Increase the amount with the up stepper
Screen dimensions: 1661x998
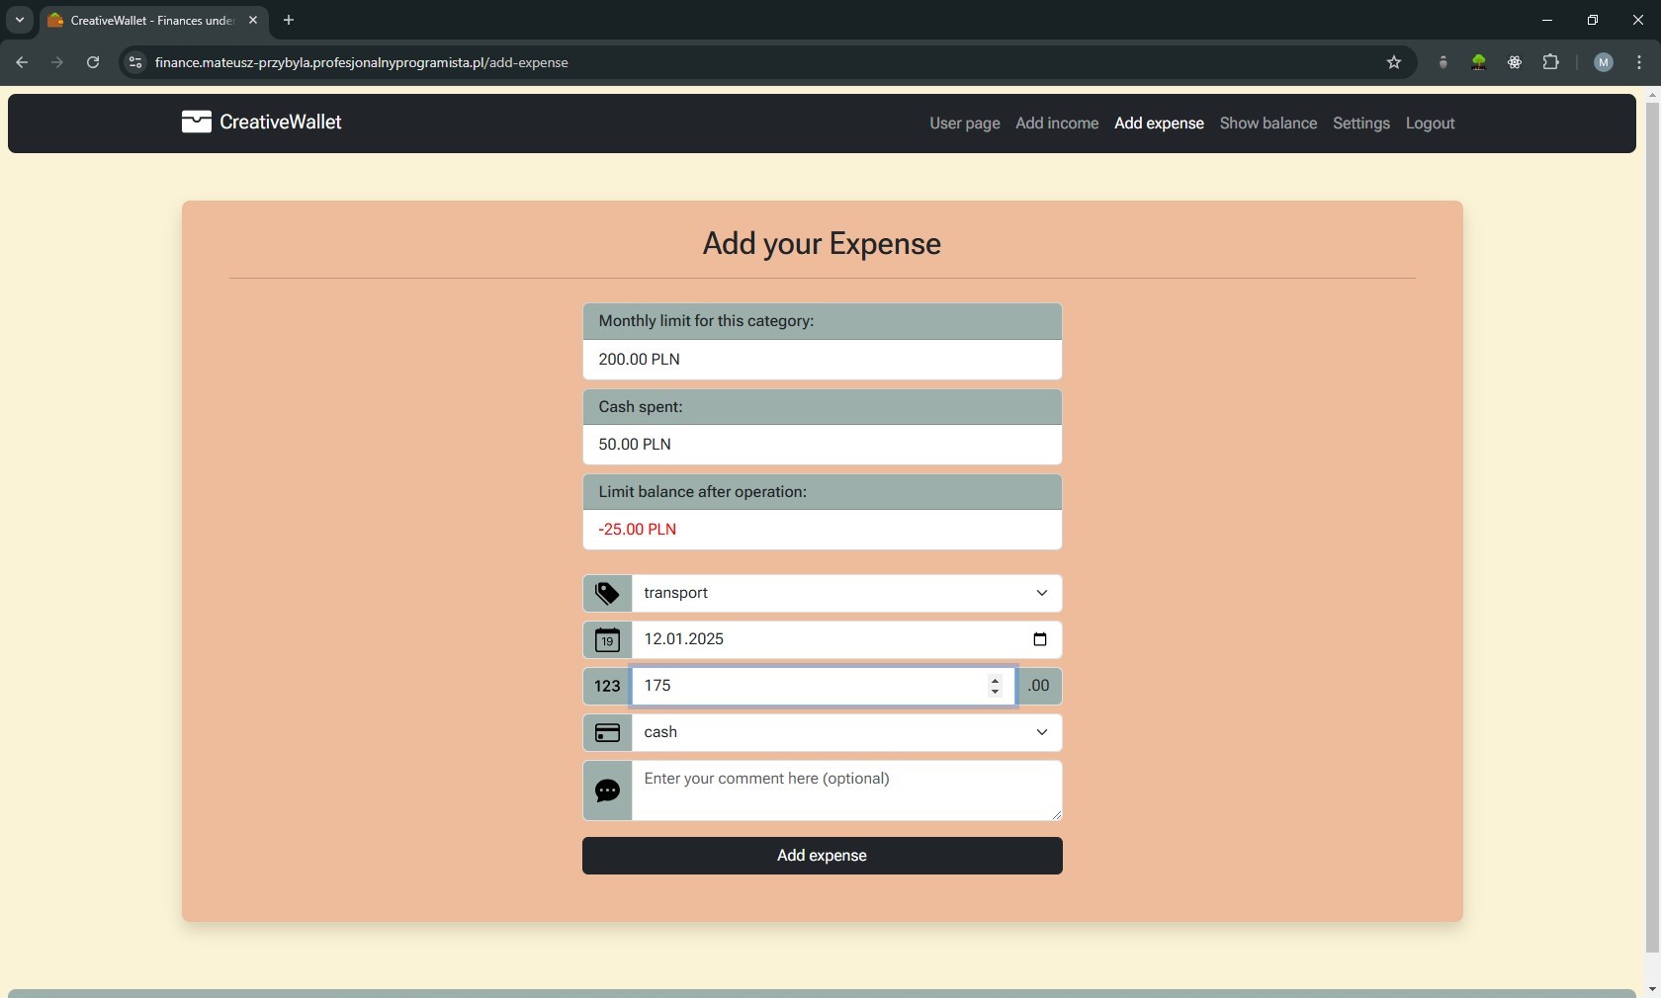coord(995,680)
